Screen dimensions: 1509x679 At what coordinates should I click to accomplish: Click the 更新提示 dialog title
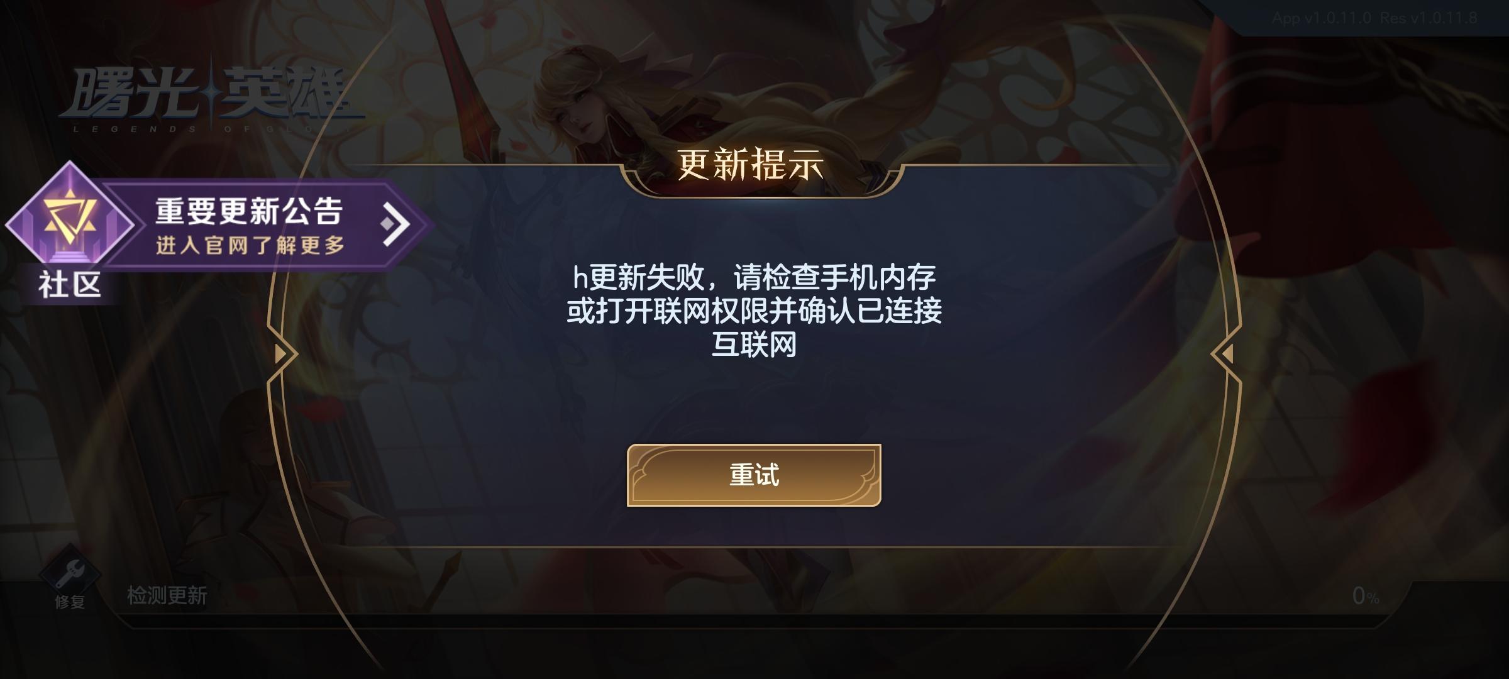pos(751,165)
